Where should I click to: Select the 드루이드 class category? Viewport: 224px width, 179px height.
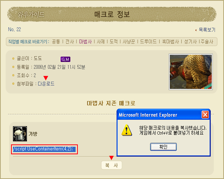click(x=148, y=41)
